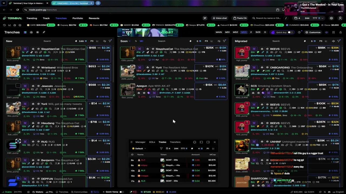This screenshot has height=194, width=346.
Task: Open the Default list dropdown in Trades panel
Action: coord(139,148)
